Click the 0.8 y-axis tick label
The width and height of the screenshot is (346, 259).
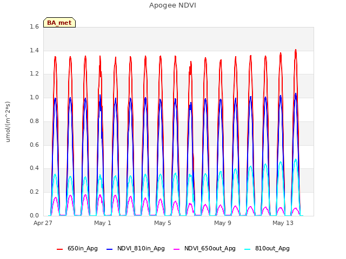34,121
